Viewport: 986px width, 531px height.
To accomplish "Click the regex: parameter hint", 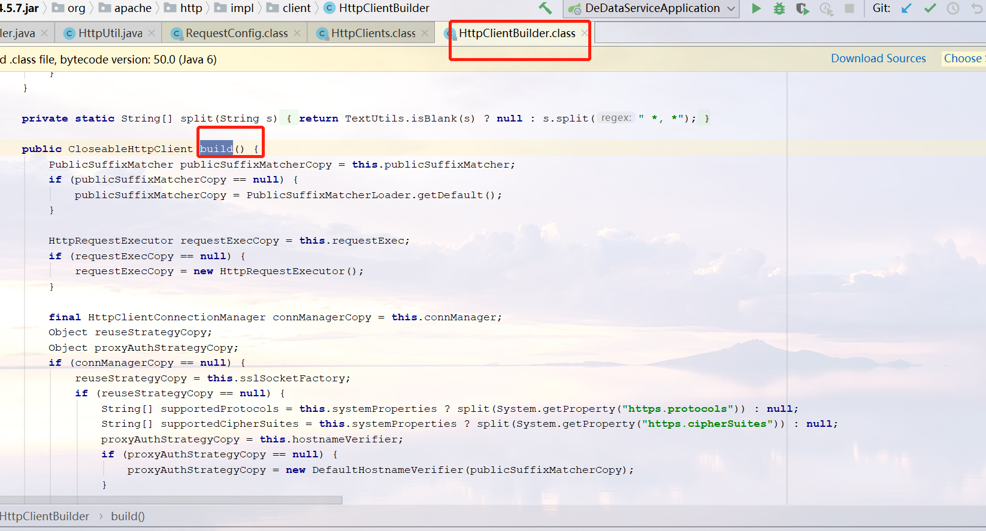I will pos(616,118).
